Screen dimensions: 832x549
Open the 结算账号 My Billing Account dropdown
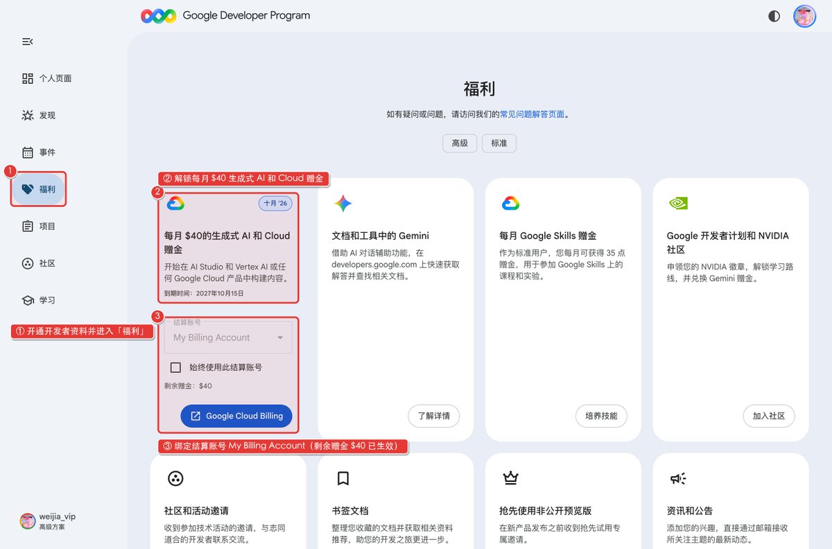[228, 338]
